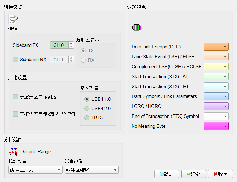Open the 结束位置 缓冲区结尾 dropdown
This screenshot has height=182, width=237.
[92, 170]
